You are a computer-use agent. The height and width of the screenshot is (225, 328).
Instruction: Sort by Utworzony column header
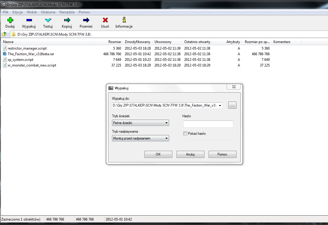(x=167, y=42)
